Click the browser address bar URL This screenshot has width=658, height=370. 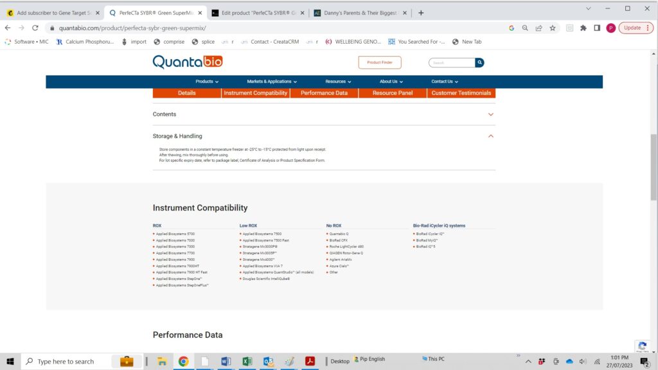click(132, 28)
